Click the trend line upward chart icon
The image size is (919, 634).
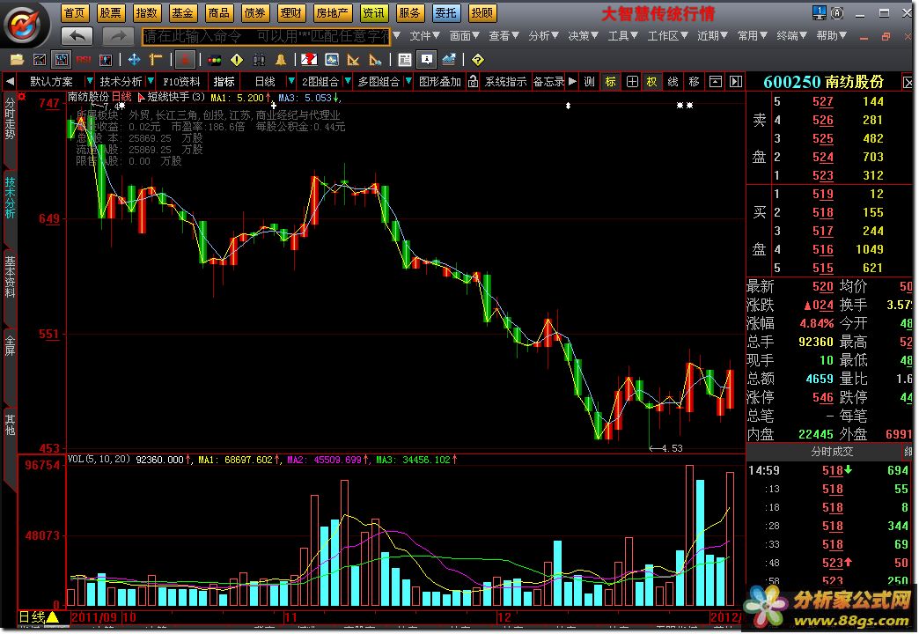pos(449,60)
